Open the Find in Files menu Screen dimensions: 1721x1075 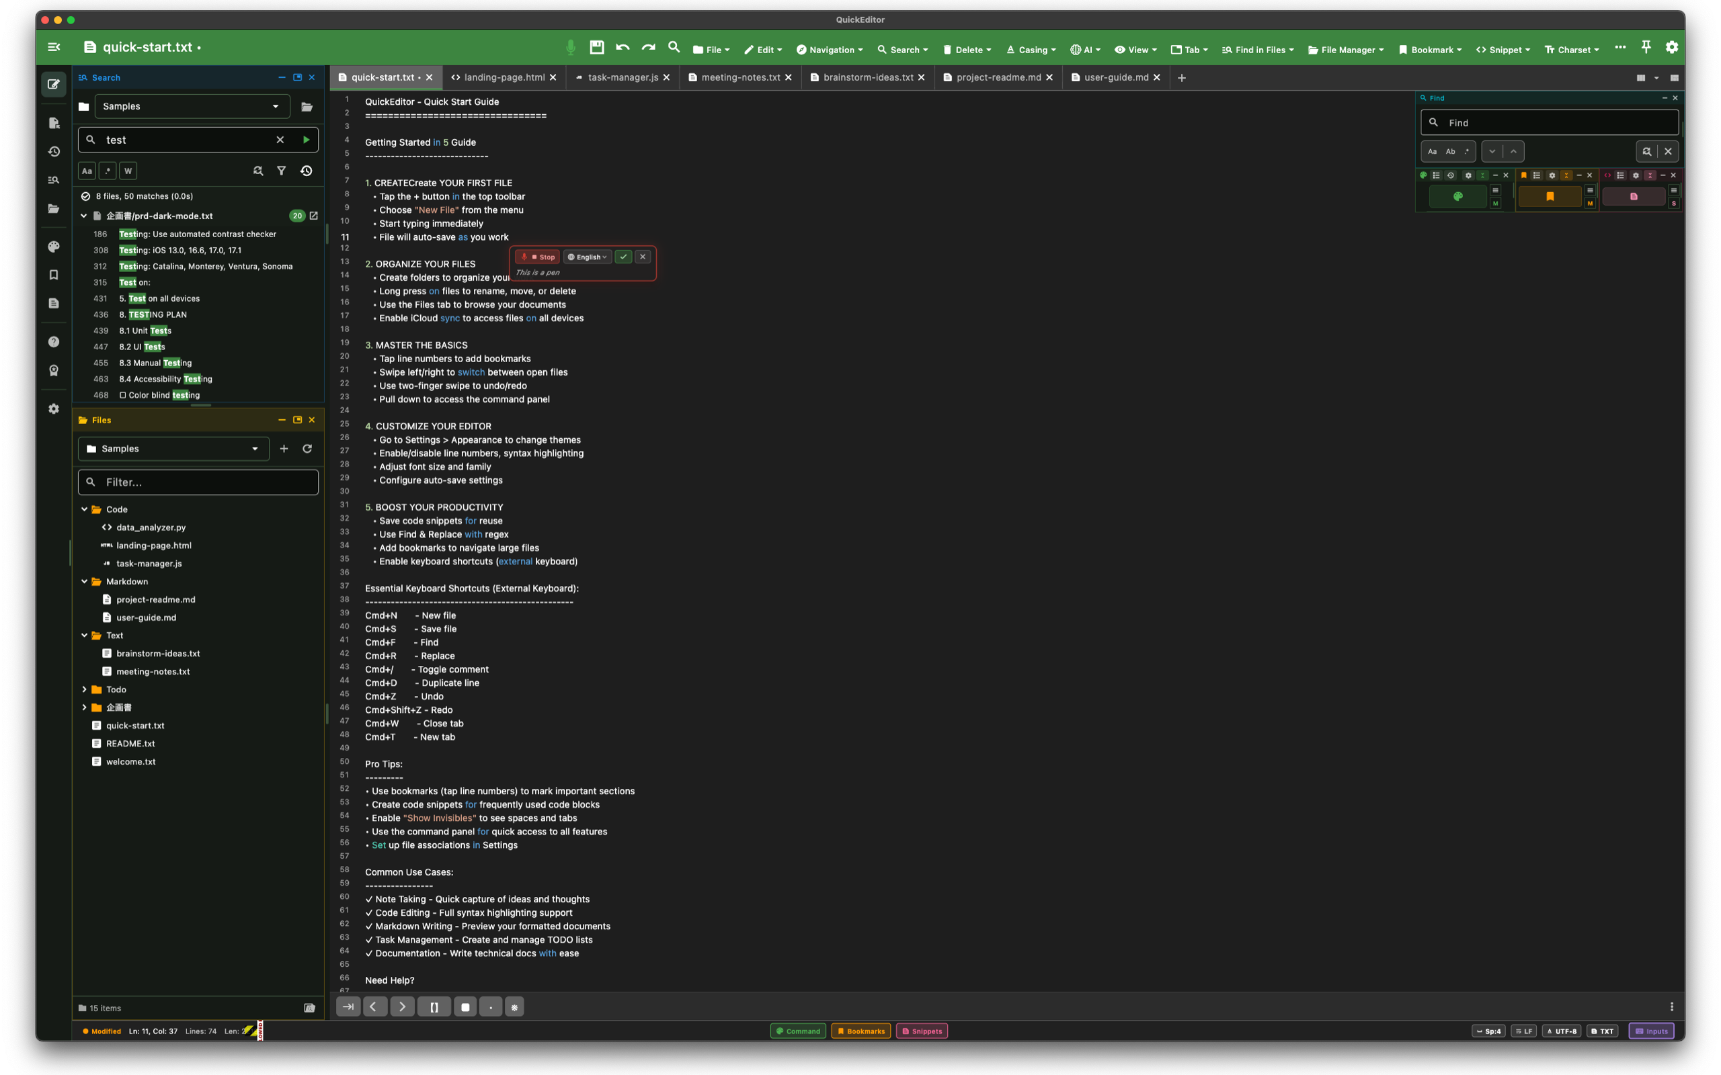pyautogui.click(x=1258, y=50)
